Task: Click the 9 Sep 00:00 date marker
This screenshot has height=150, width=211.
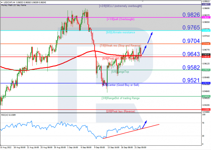Action: click(x=99, y=148)
